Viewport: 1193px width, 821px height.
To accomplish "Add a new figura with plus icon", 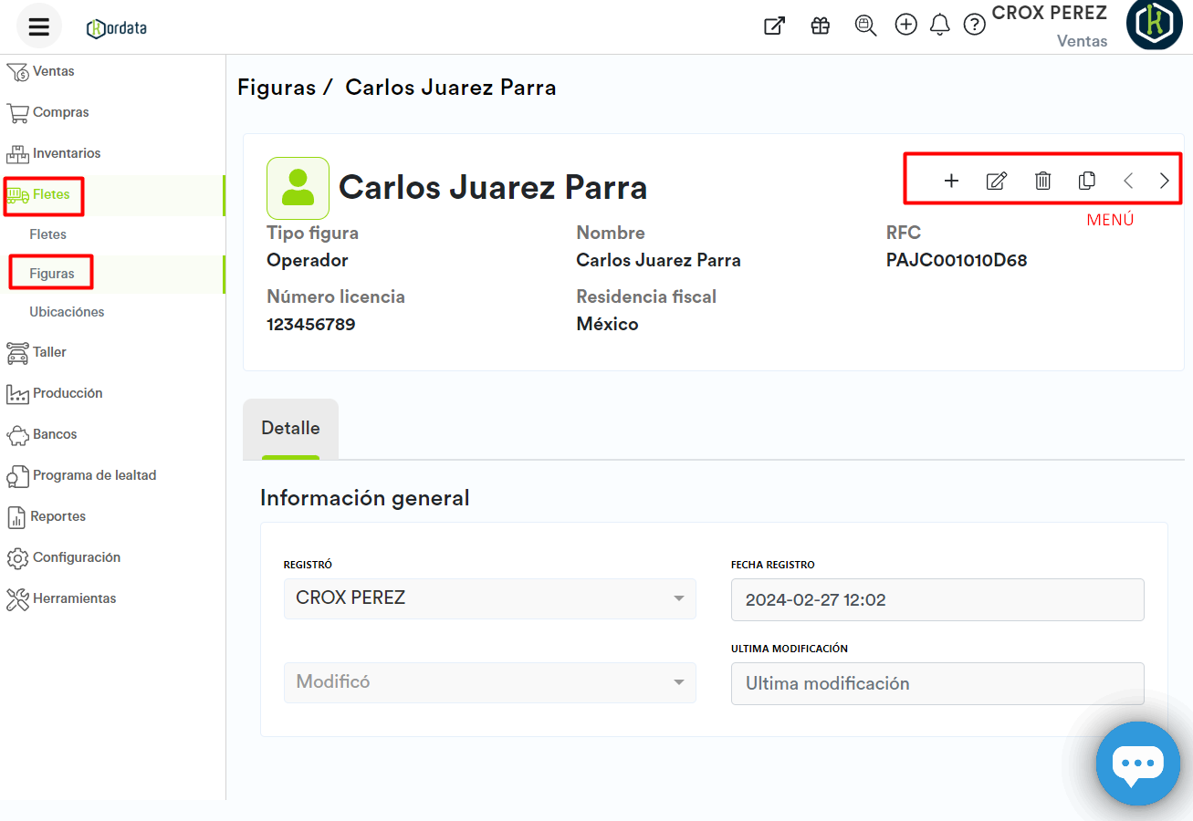I will [x=951, y=181].
